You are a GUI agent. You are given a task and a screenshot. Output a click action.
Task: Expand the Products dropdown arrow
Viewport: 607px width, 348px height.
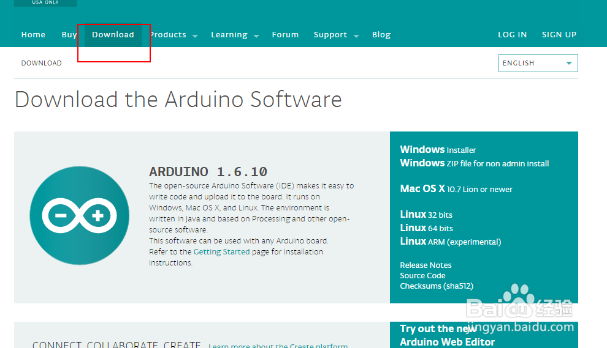[x=195, y=36]
